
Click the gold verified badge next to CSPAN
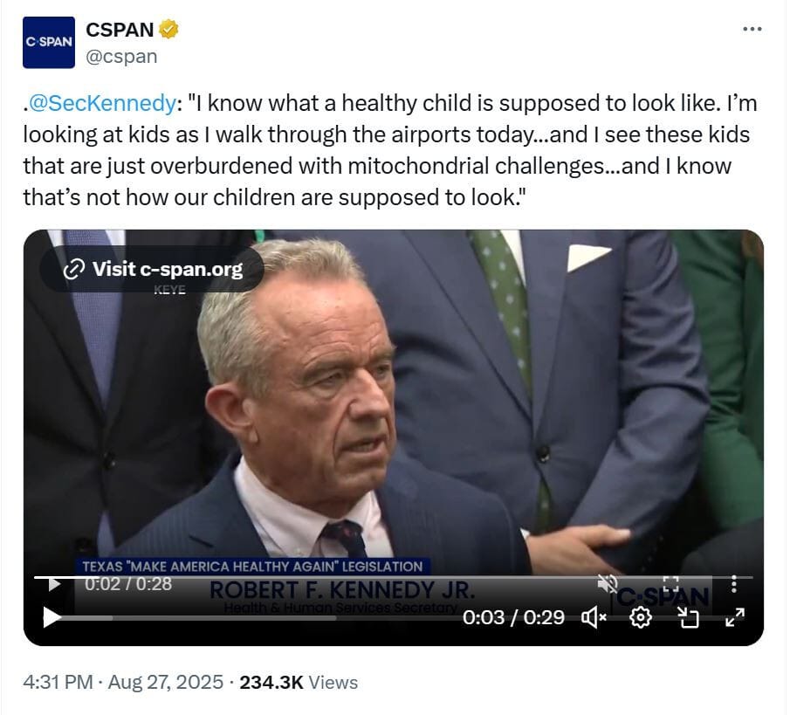click(x=168, y=29)
